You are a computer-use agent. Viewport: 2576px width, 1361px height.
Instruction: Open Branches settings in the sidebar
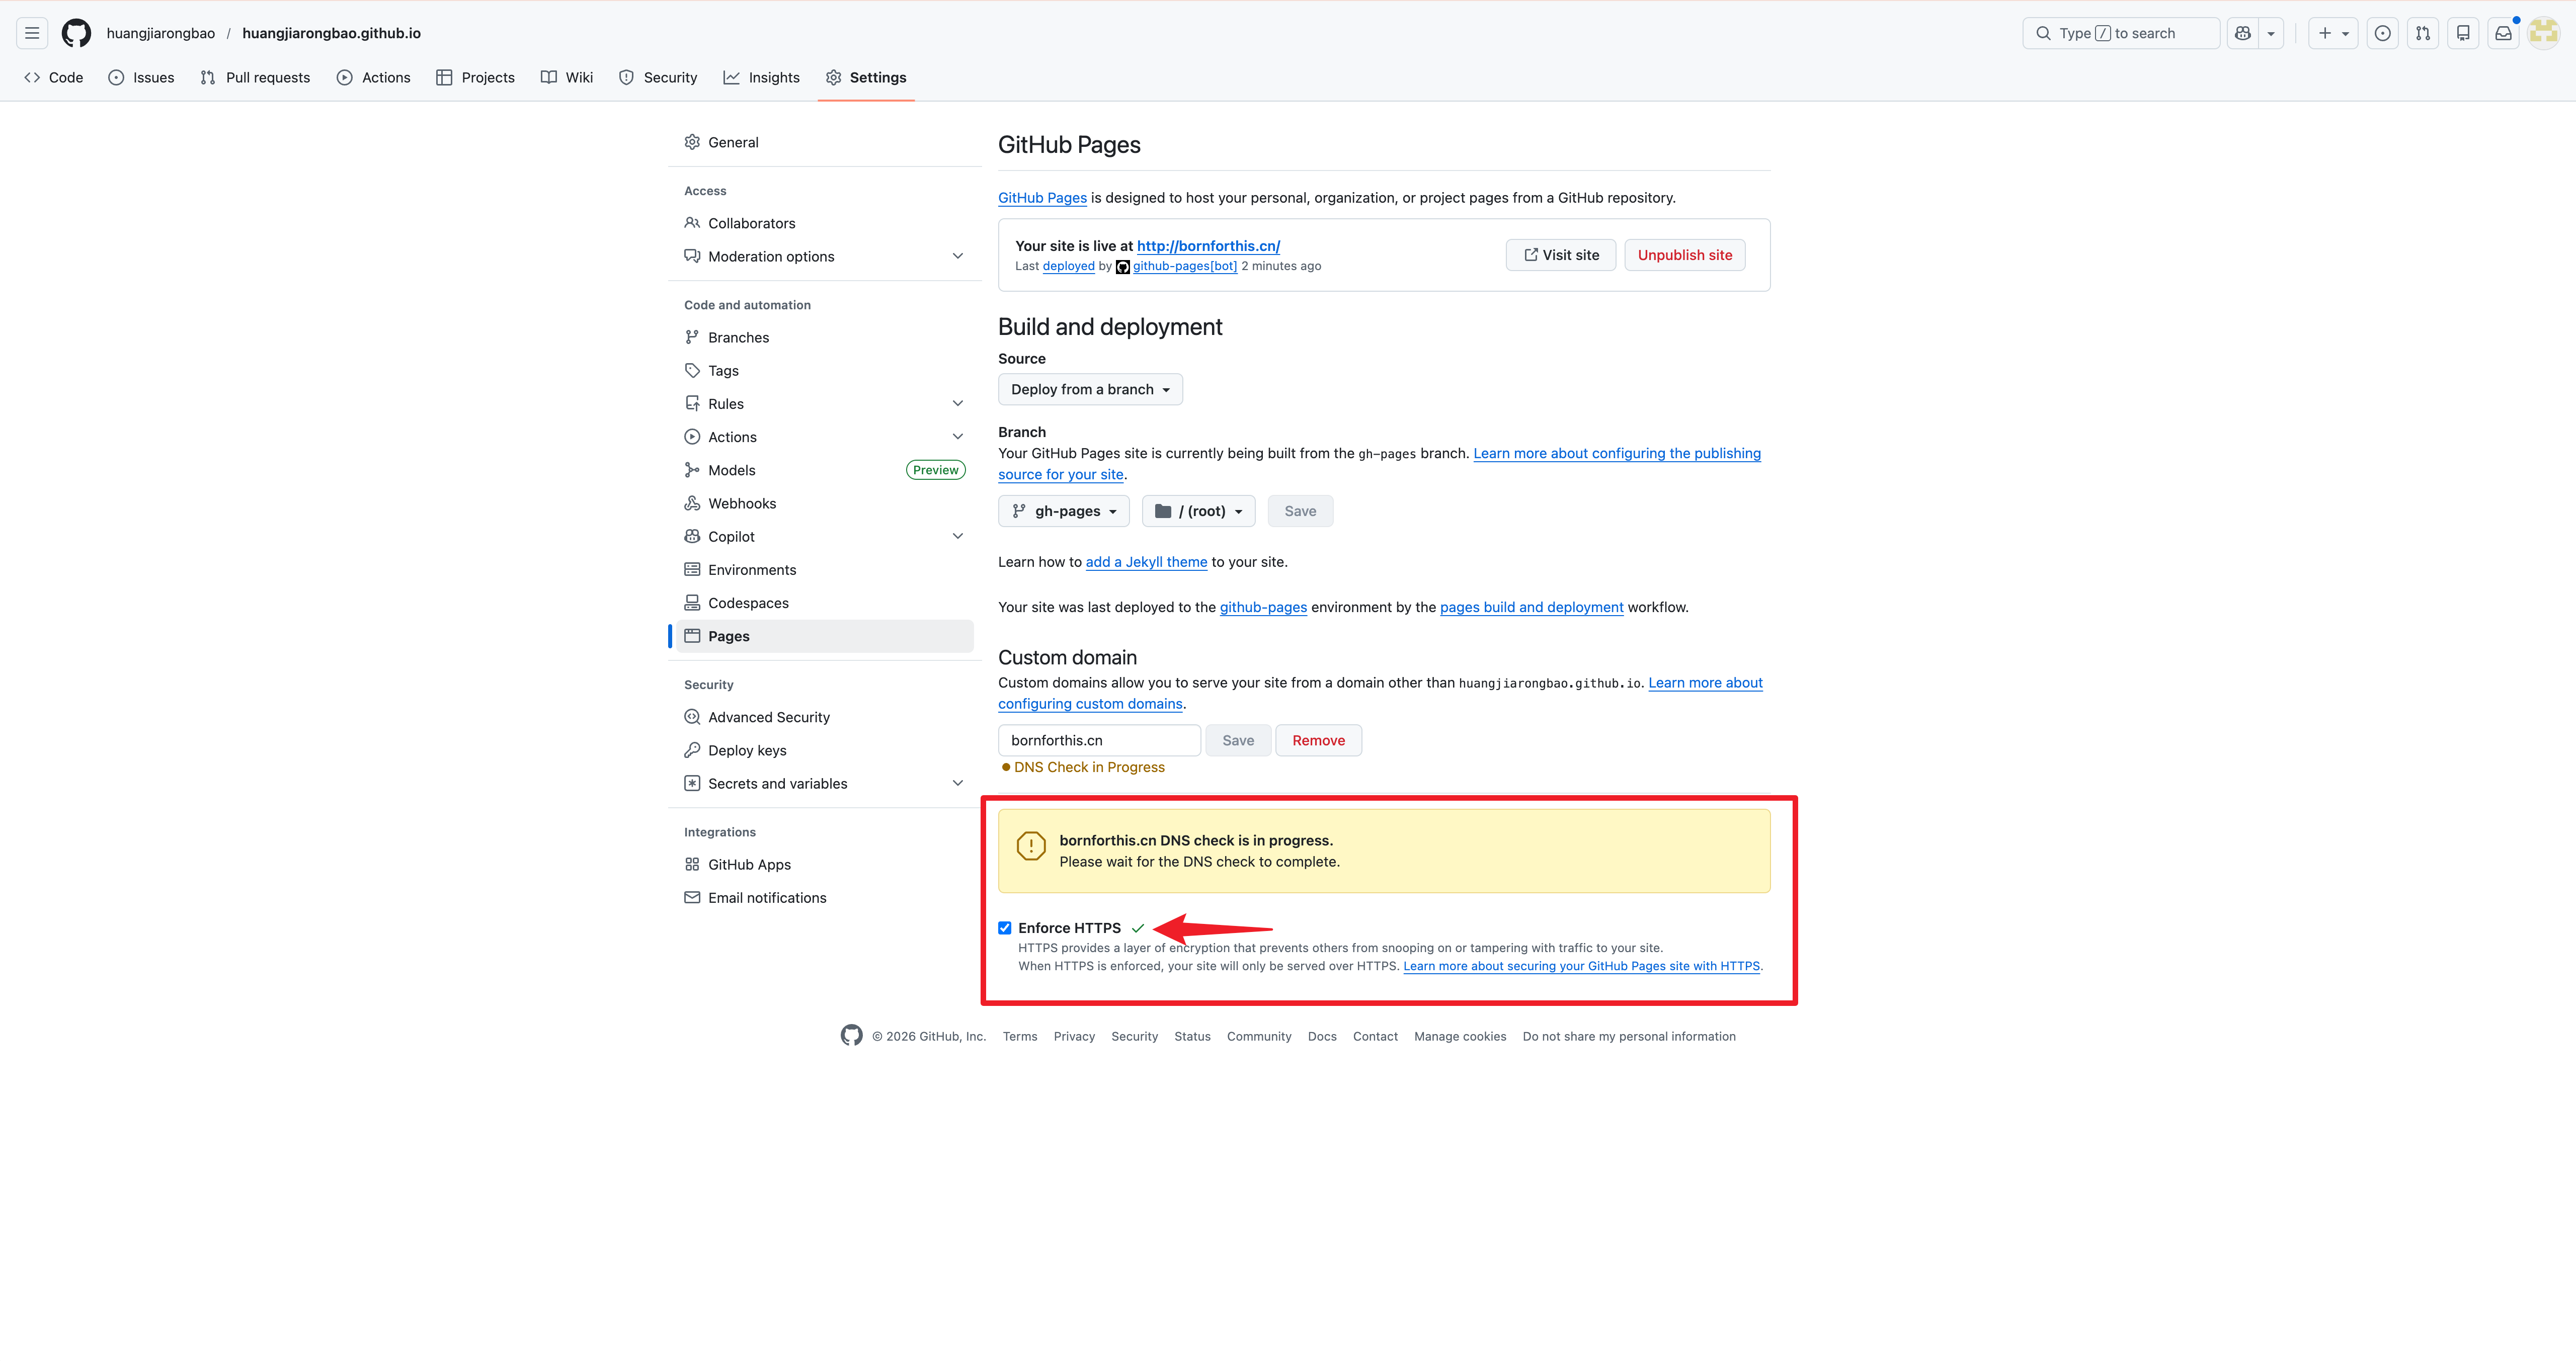tap(824, 337)
